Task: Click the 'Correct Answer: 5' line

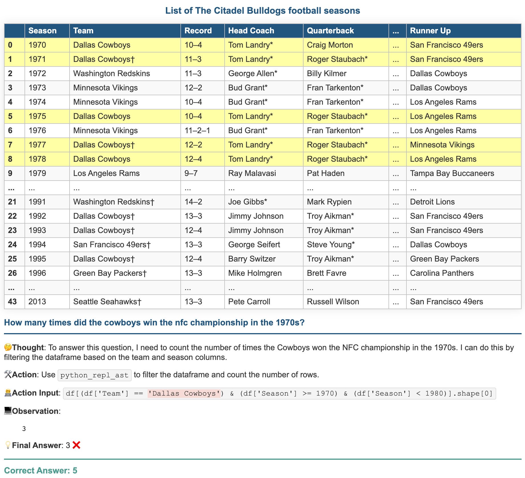Action: pos(40,470)
